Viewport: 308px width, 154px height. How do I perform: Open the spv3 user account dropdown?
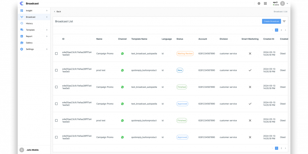[287, 3]
